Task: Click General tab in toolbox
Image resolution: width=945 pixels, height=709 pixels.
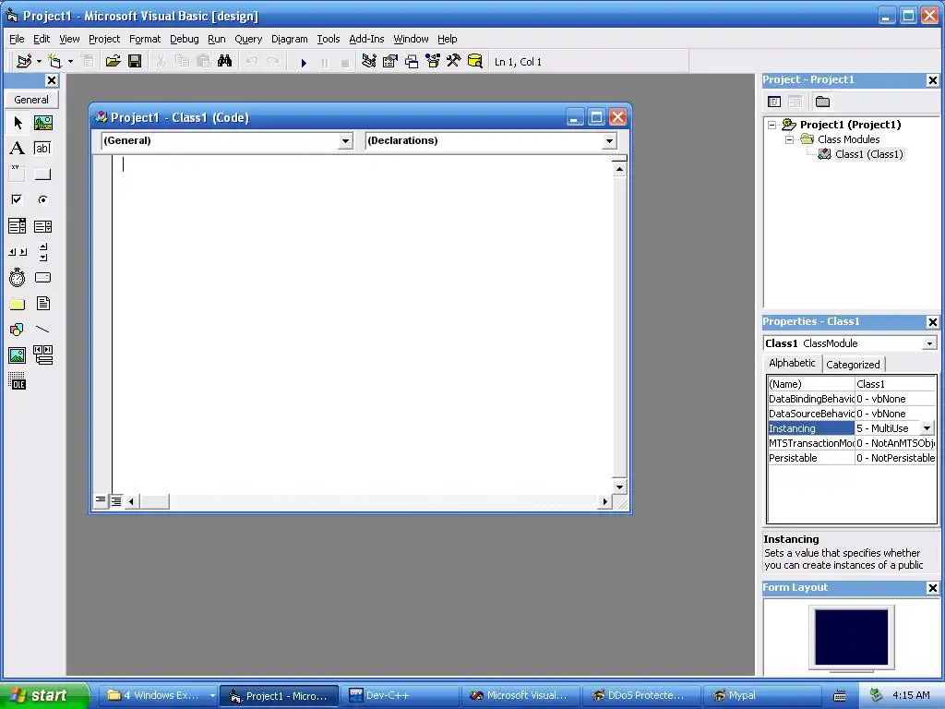Action: tap(31, 100)
